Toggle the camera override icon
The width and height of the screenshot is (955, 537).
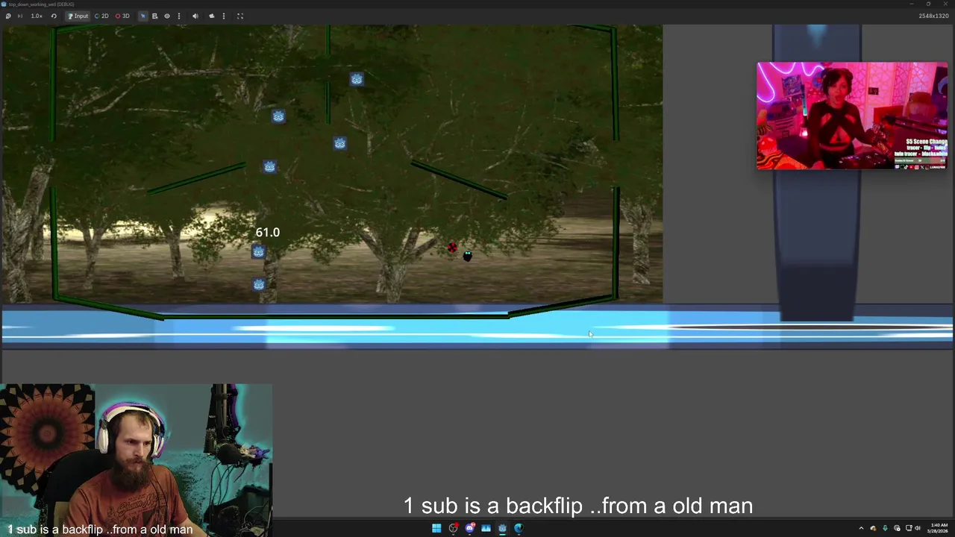click(x=211, y=16)
